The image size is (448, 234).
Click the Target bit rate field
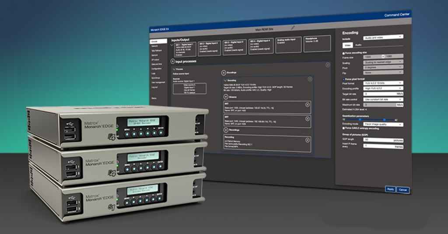click(x=383, y=94)
